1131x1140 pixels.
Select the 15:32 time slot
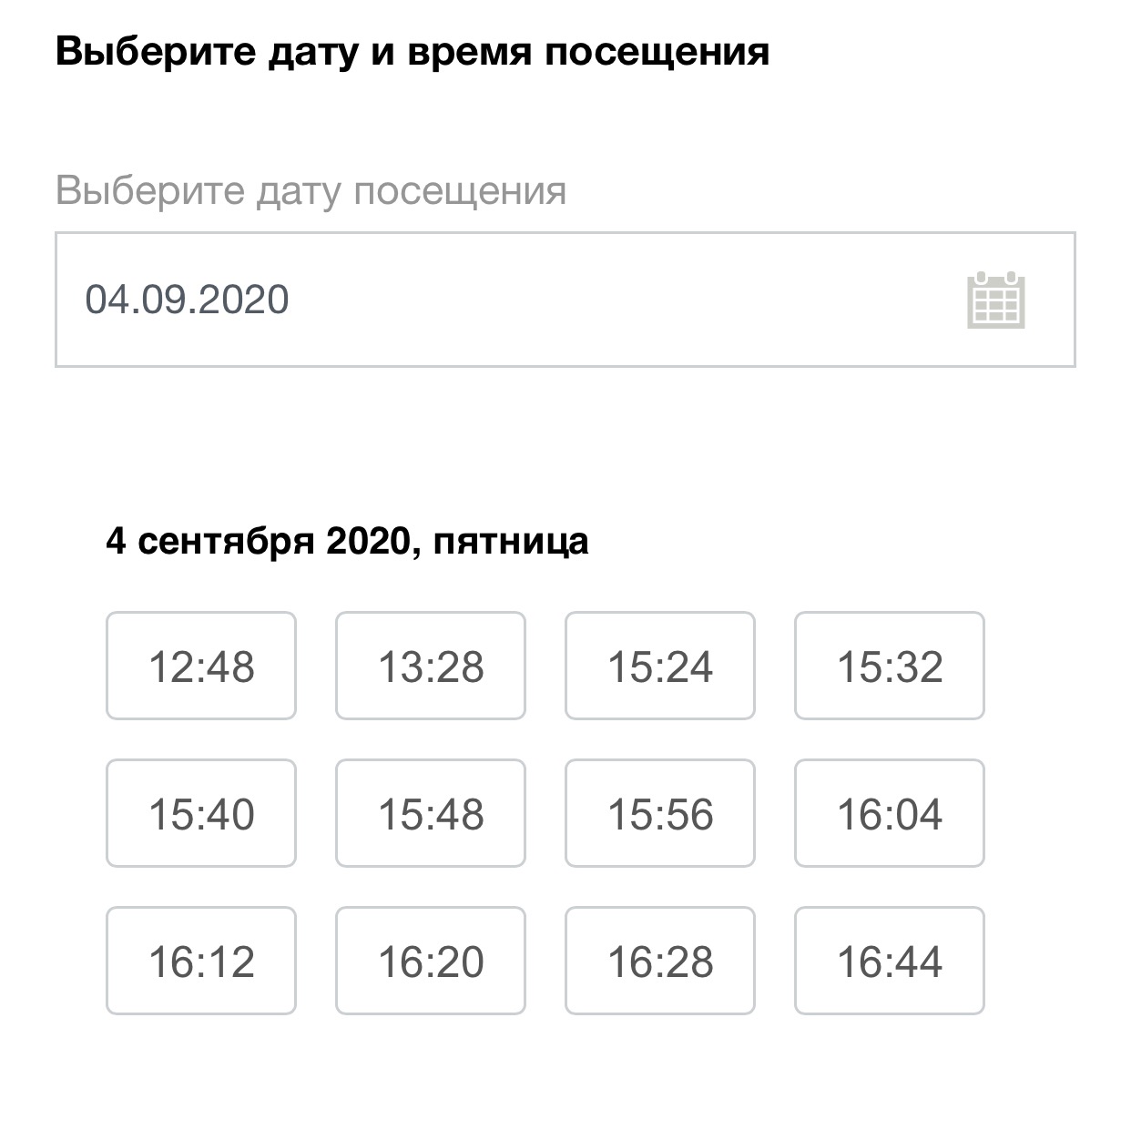(x=890, y=666)
